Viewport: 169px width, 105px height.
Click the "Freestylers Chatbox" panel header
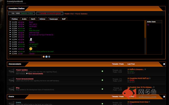point(16,8)
